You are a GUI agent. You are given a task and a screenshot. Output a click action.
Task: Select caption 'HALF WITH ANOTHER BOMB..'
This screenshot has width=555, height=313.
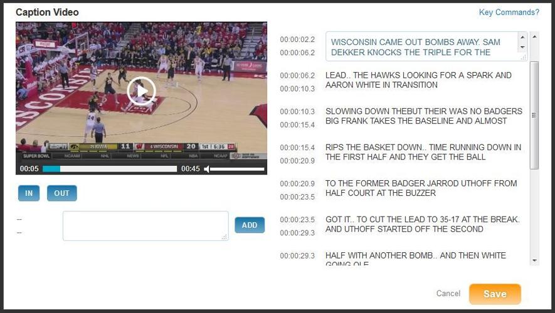[416, 260]
